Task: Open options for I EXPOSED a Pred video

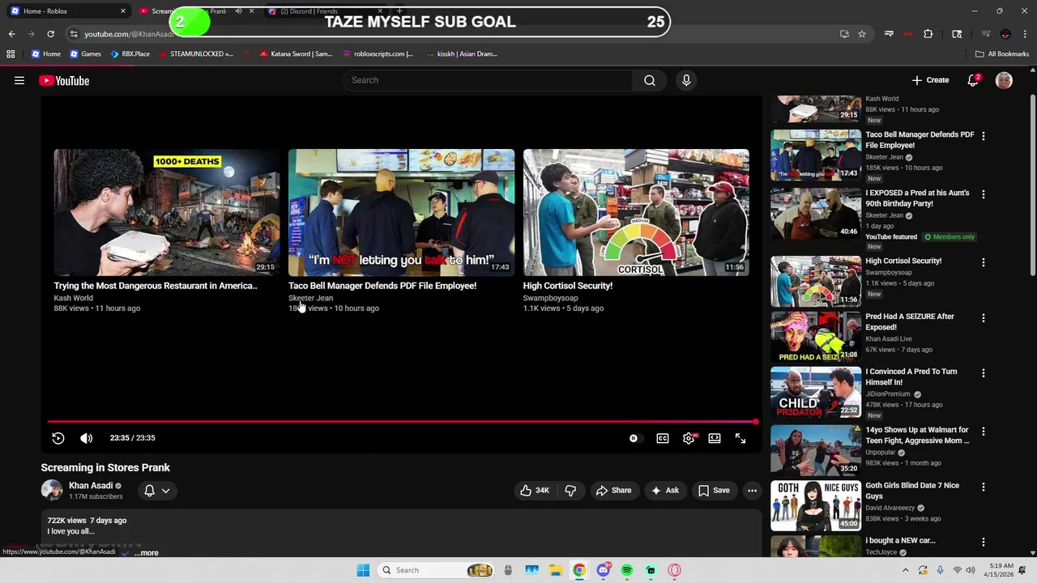Action: point(983,194)
